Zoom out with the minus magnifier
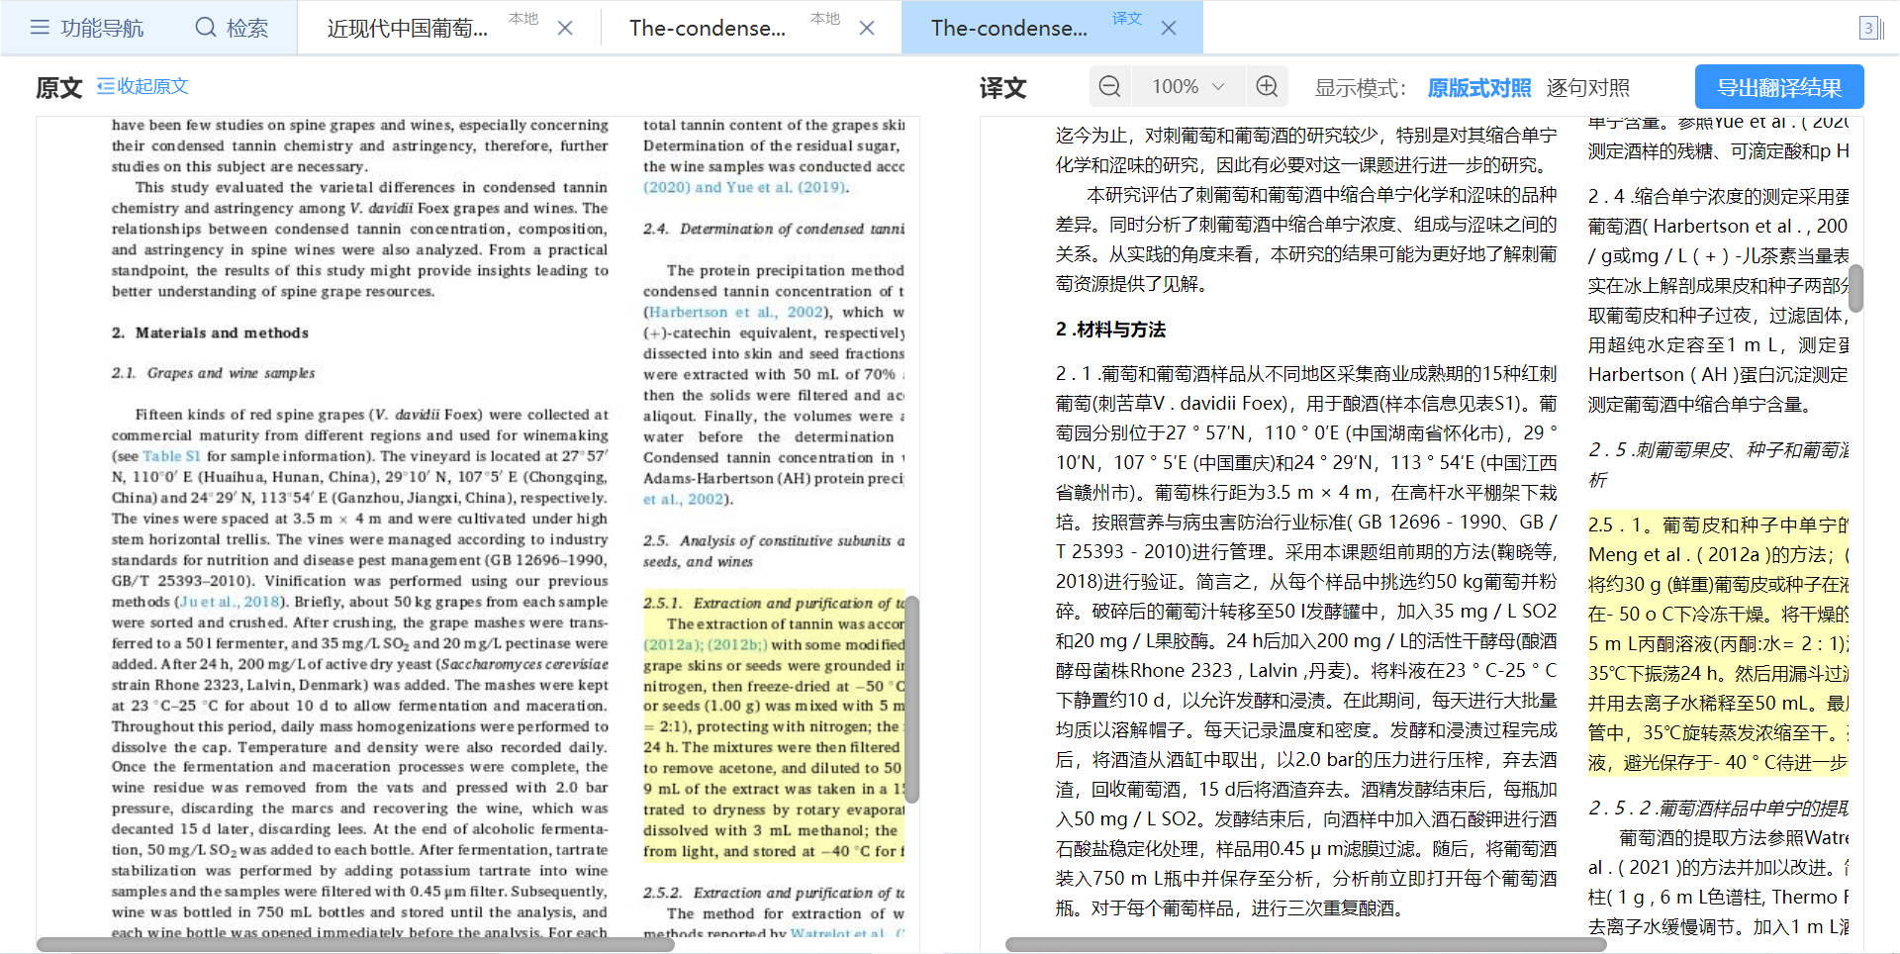Image resolution: width=1900 pixels, height=954 pixels. (x=1109, y=87)
